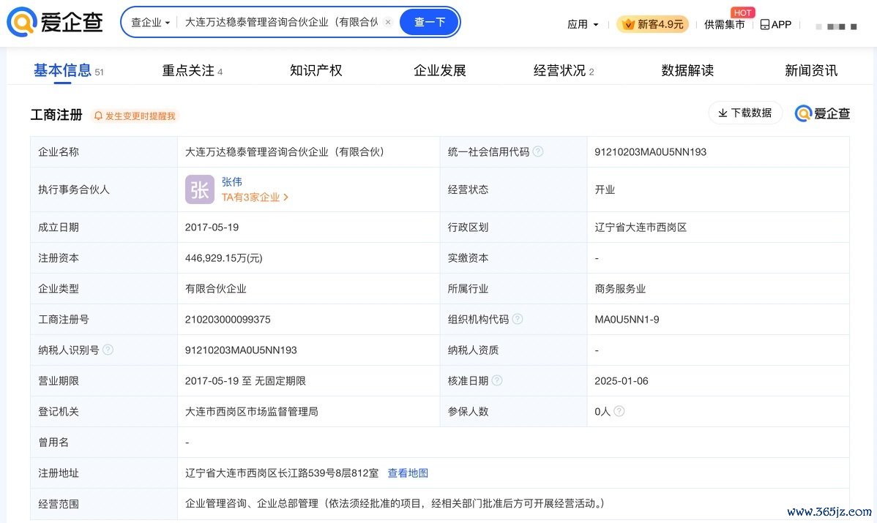
Task: Click registration number 210203000099375
Action: click(x=228, y=320)
